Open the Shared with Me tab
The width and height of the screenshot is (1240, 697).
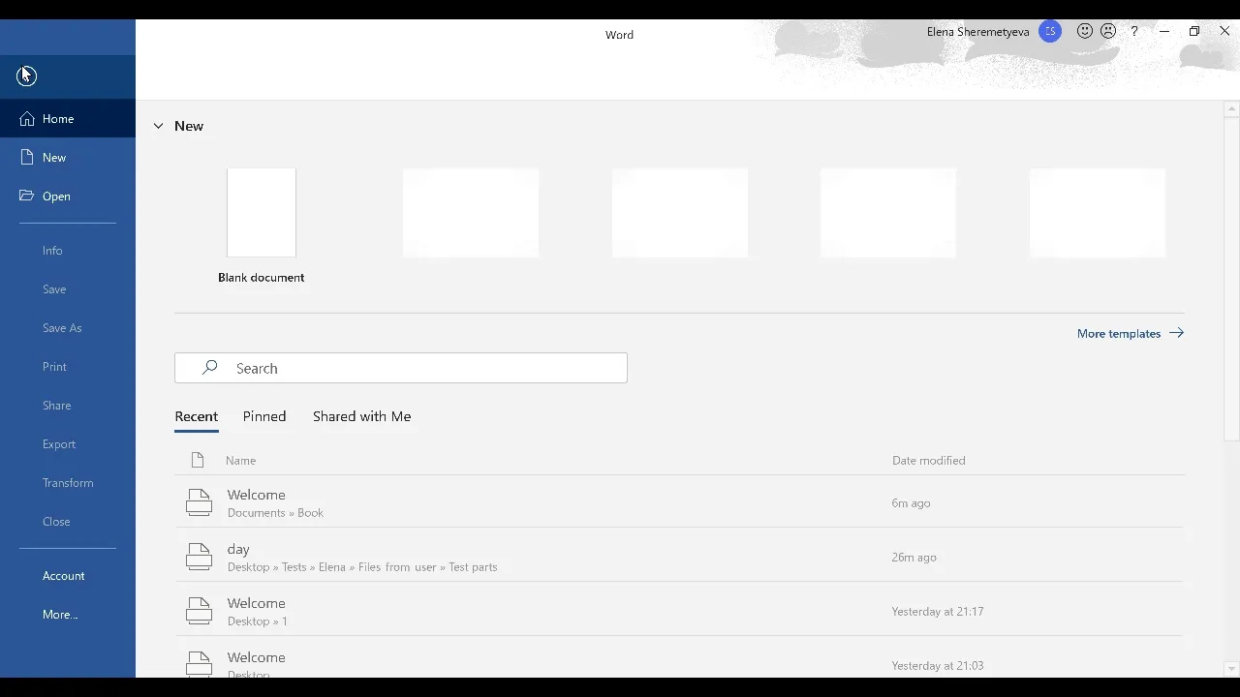coord(361,416)
